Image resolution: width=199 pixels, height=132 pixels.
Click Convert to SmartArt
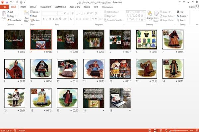pyautogui.click(x=113, y=20)
